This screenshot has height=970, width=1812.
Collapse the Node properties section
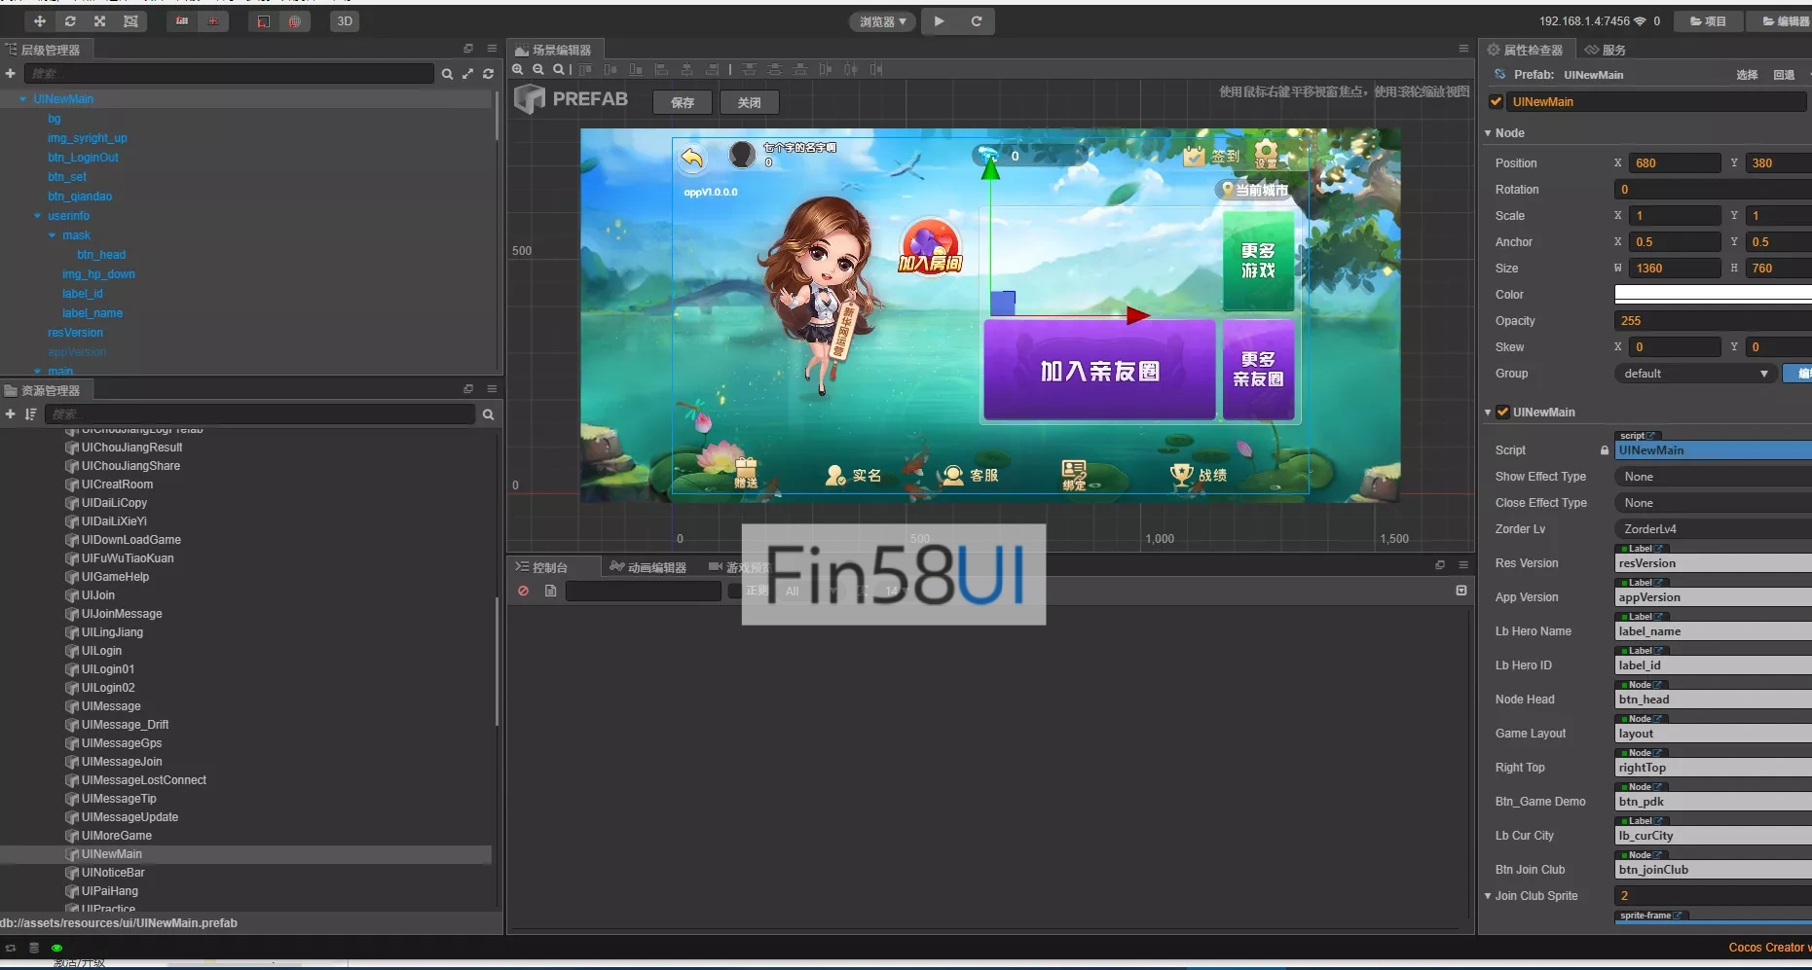(1489, 133)
